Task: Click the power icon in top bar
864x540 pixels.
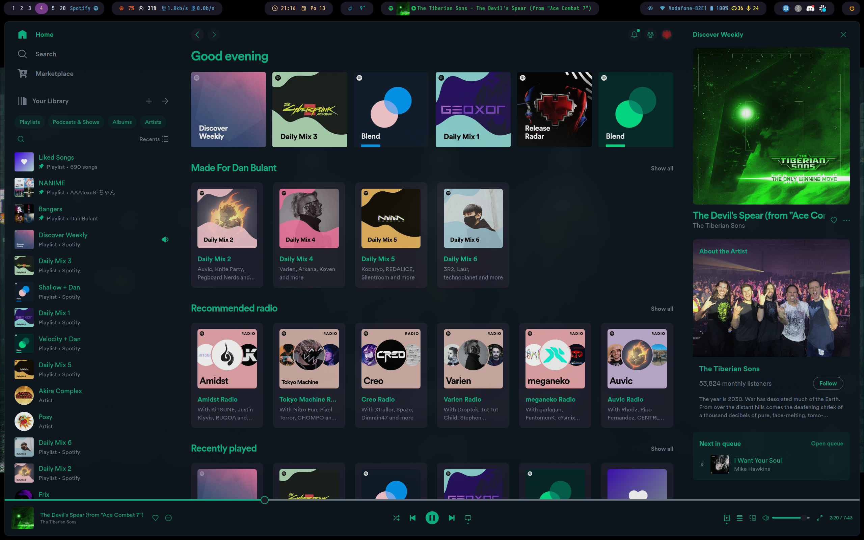Action: click(x=852, y=8)
